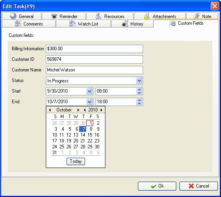Screen dimensions: 221x197
Task: Select October 15 in the calendar
Action: 90,135
